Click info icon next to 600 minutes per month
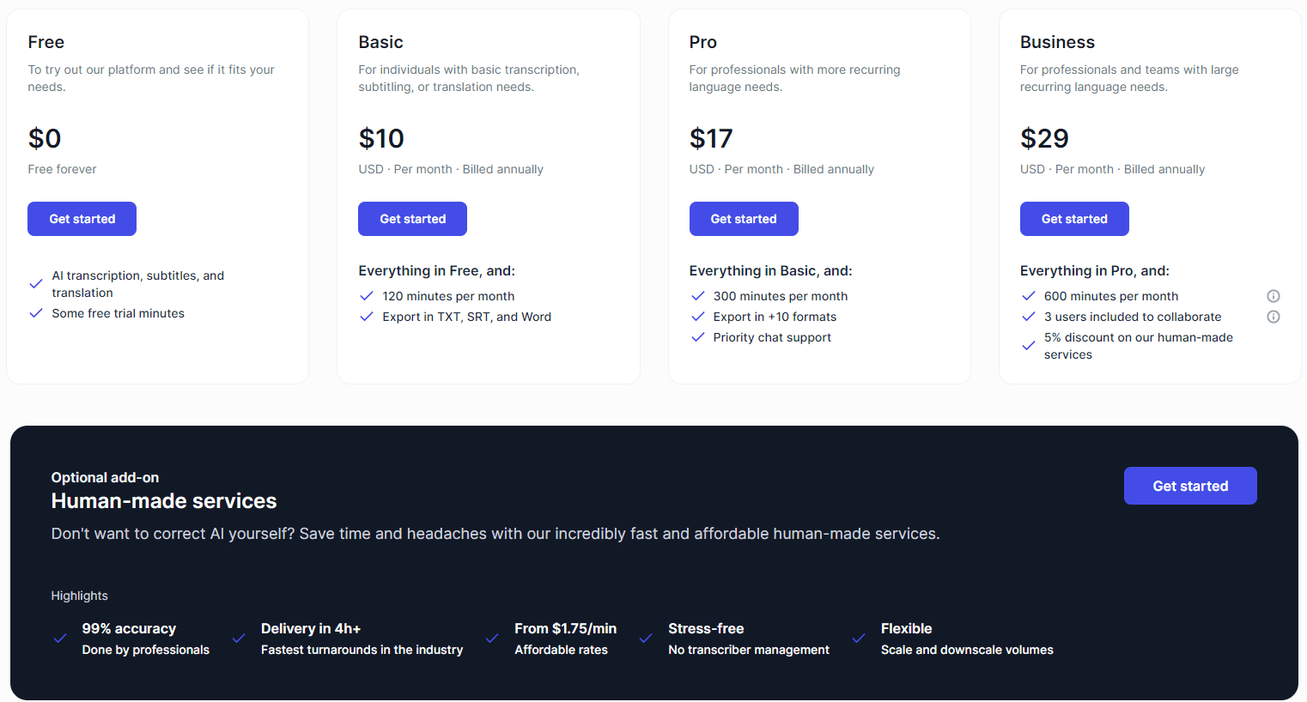This screenshot has height=702, width=1307. coord(1274,296)
